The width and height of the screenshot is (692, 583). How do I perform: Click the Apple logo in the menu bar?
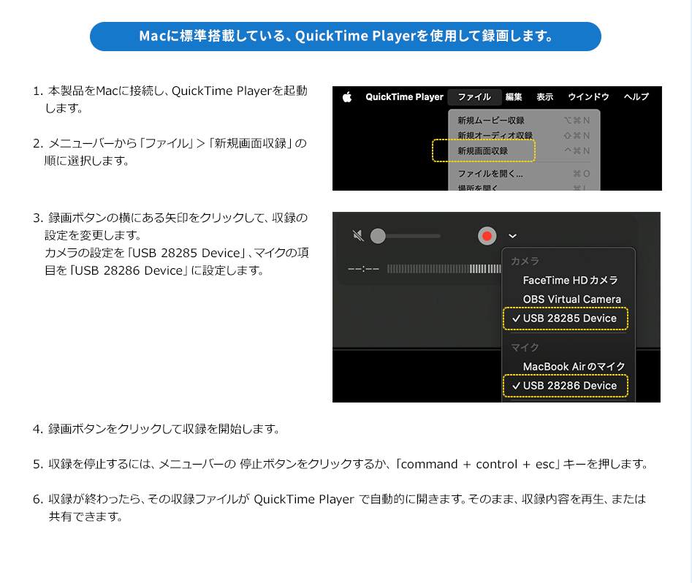[347, 96]
